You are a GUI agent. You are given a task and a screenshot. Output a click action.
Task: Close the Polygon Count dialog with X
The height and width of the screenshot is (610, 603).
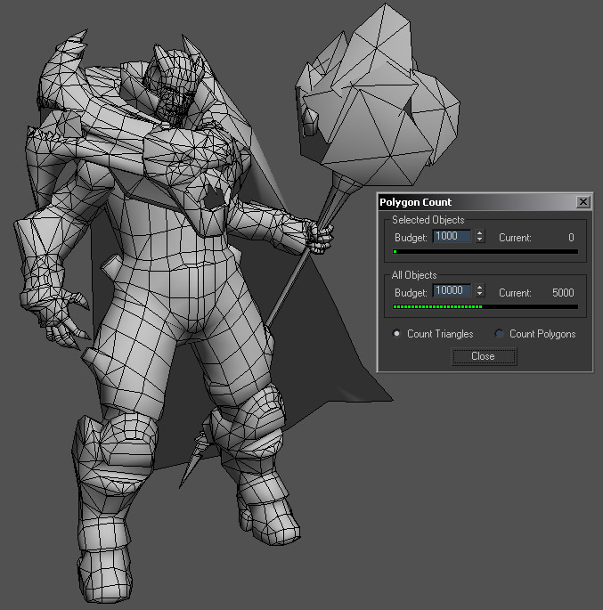click(x=583, y=202)
